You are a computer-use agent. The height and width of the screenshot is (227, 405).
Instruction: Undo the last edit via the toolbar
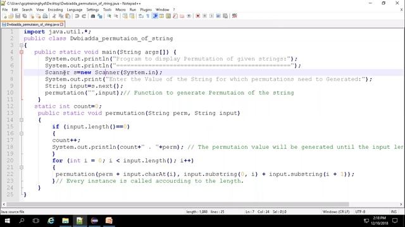77,16
